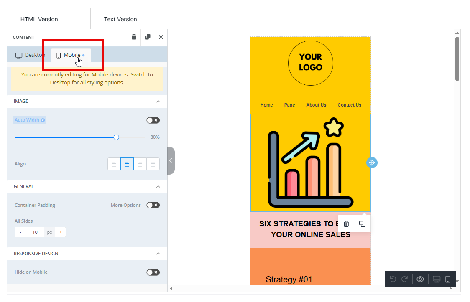Screen dimensions: 470x302
Task: Open preview with the eye icon
Action: [x=420, y=279]
